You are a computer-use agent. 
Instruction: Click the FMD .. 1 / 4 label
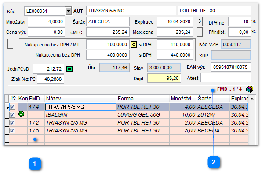pyautogui.click(x=229, y=89)
